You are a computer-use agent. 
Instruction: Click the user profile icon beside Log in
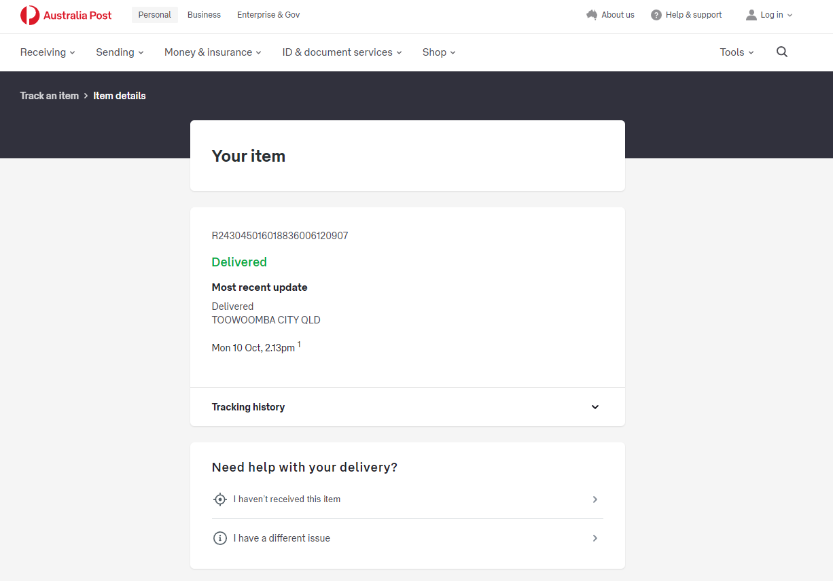pyautogui.click(x=751, y=15)
